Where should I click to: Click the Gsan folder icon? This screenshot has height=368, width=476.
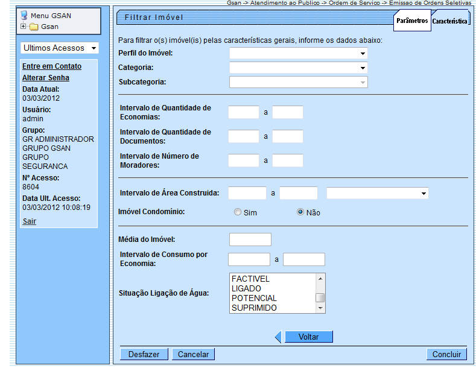34,27
